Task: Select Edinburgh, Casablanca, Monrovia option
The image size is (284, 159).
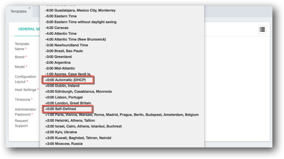Action: (78, 91)
